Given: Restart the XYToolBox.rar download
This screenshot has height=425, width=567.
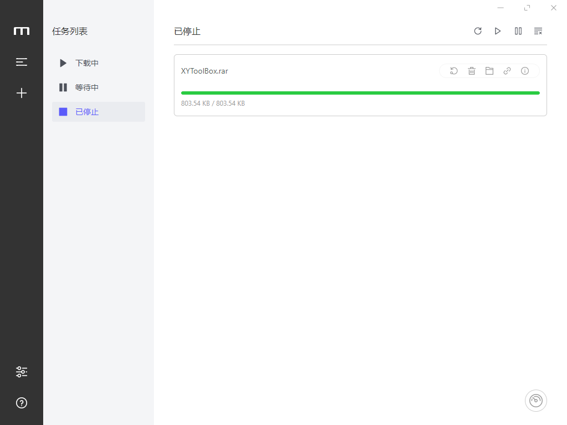Looking at the screenshot, I should pyautogui.click(x=453, y=71).
